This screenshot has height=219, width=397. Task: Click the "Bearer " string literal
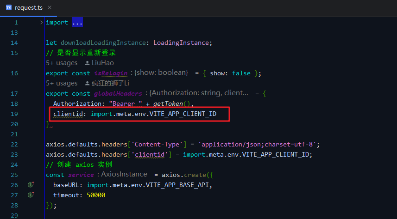point(126,103)
